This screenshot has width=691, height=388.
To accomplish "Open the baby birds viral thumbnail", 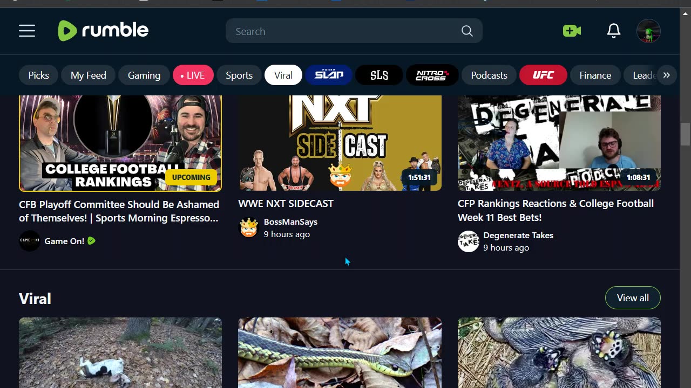I will coord(559,352).
